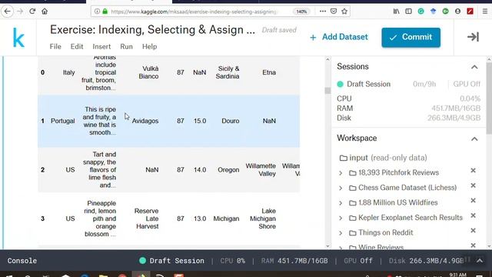Click the Kaggle k logo
This screenshot has width=492, height=277.
tap(18, 38)
